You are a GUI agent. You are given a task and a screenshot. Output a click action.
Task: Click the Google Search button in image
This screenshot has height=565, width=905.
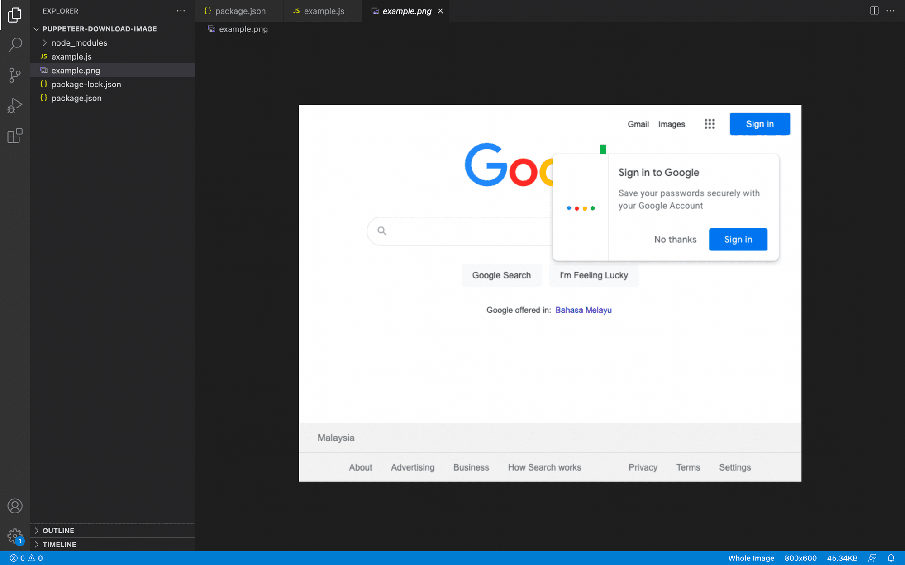[501, 275]
